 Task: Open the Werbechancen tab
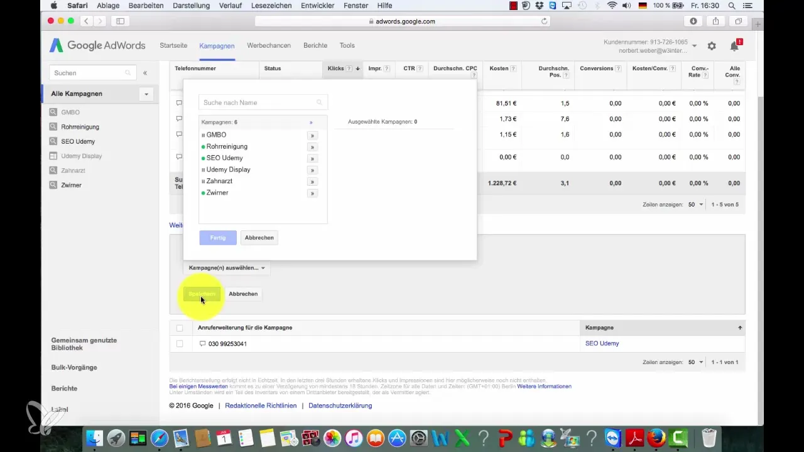[269, 46]
